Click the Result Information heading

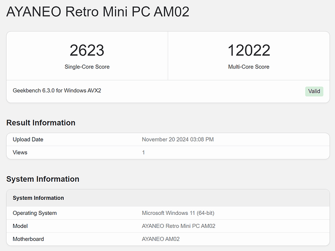click(41, 122)
